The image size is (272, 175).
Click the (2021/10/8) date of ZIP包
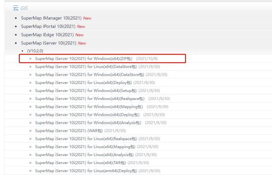point(147,59)
